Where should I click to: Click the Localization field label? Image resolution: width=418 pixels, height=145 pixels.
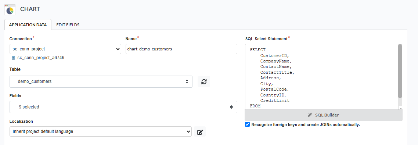click(21, 121)
